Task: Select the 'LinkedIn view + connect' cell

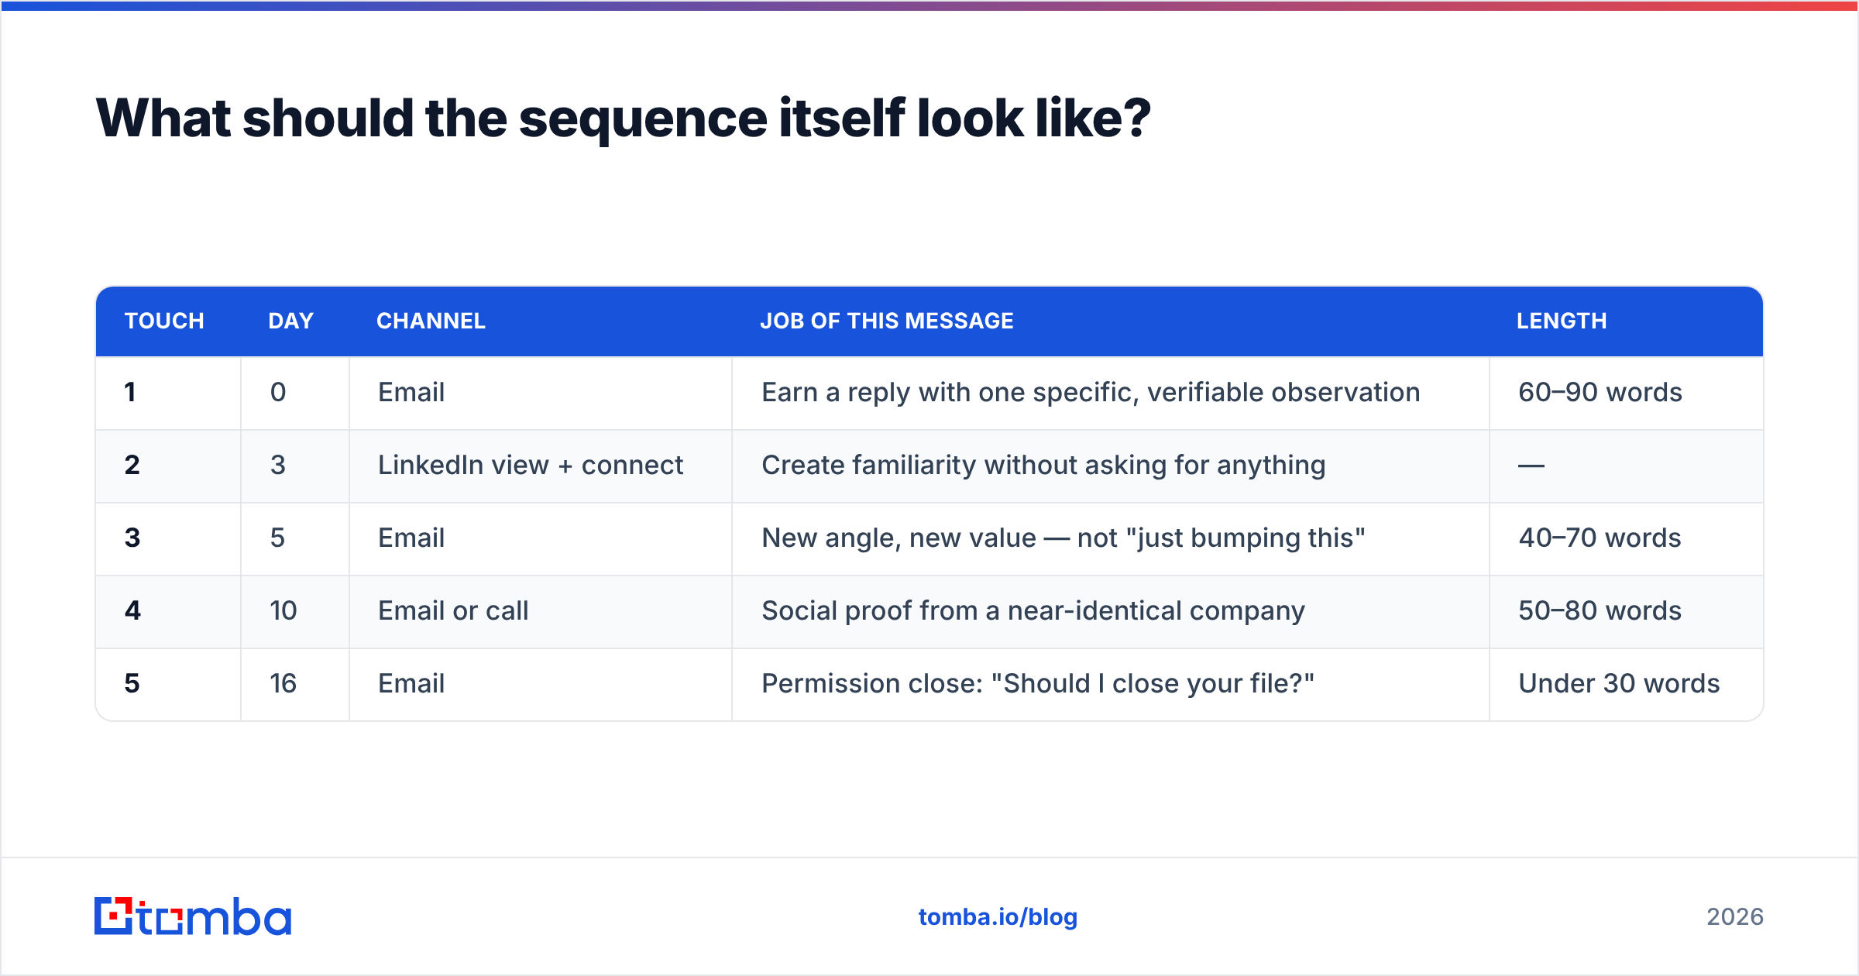Action: click(x=540, y=466)
